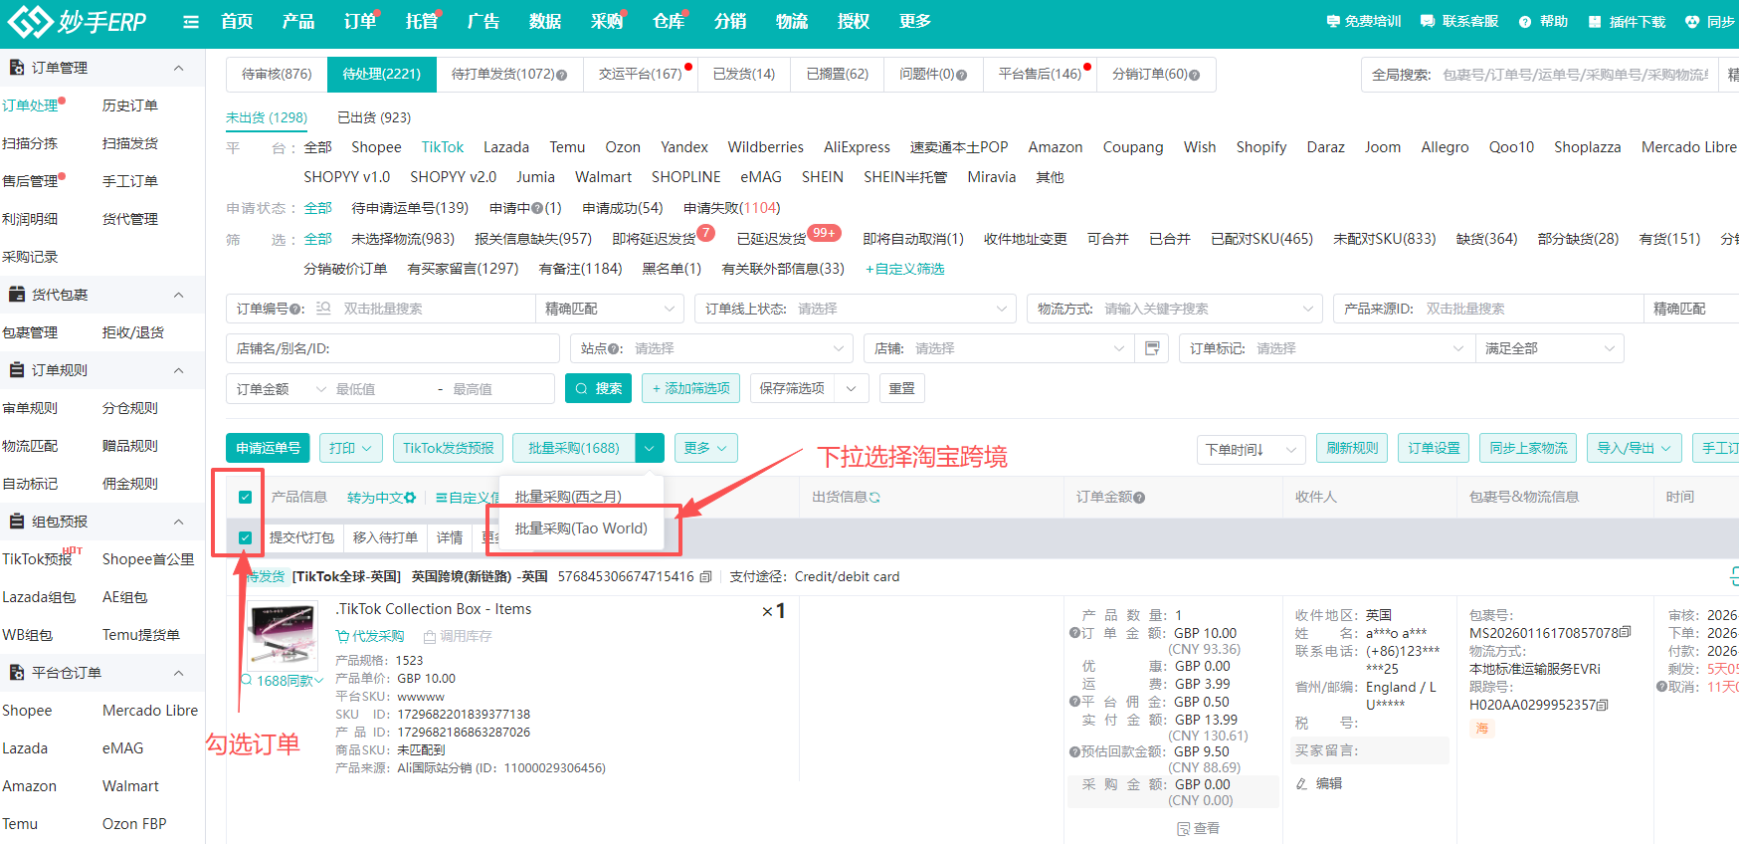Switch to the 已发货(14) tab

(744, 75)
